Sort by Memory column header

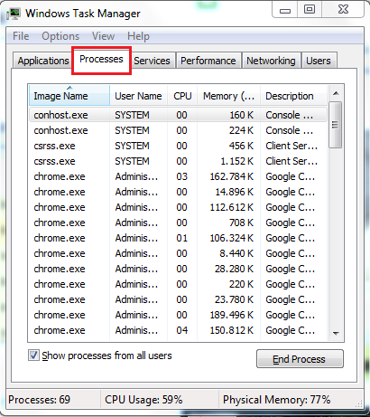[x=228, y=96]
